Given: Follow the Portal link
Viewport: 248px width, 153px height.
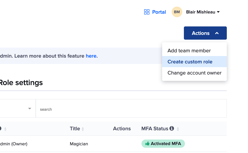Looking at the screenshot, I should click(159, 12).
